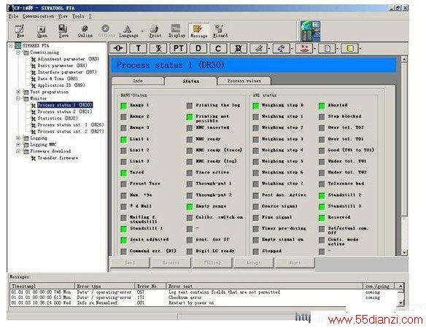Click the Wizard toolbar icon

point(220,31)
